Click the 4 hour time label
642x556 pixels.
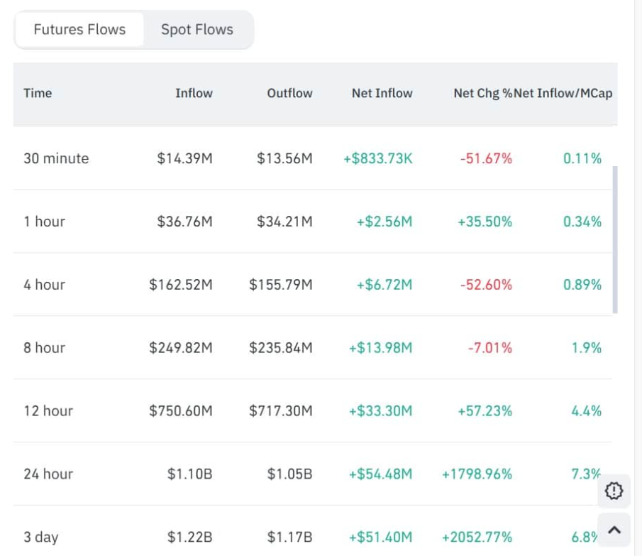pos(44,285)
